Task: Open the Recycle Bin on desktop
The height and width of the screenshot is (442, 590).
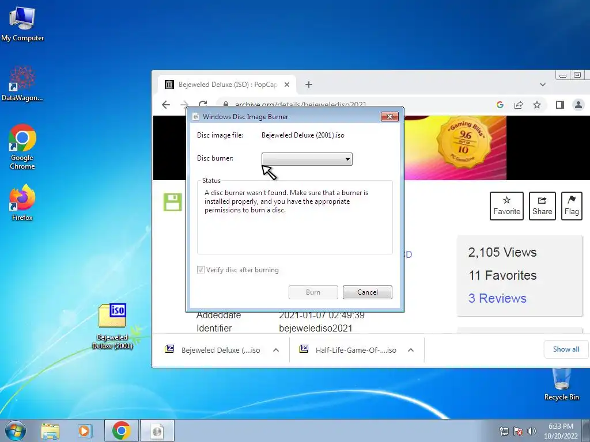Action: click(x=561, y=384)
